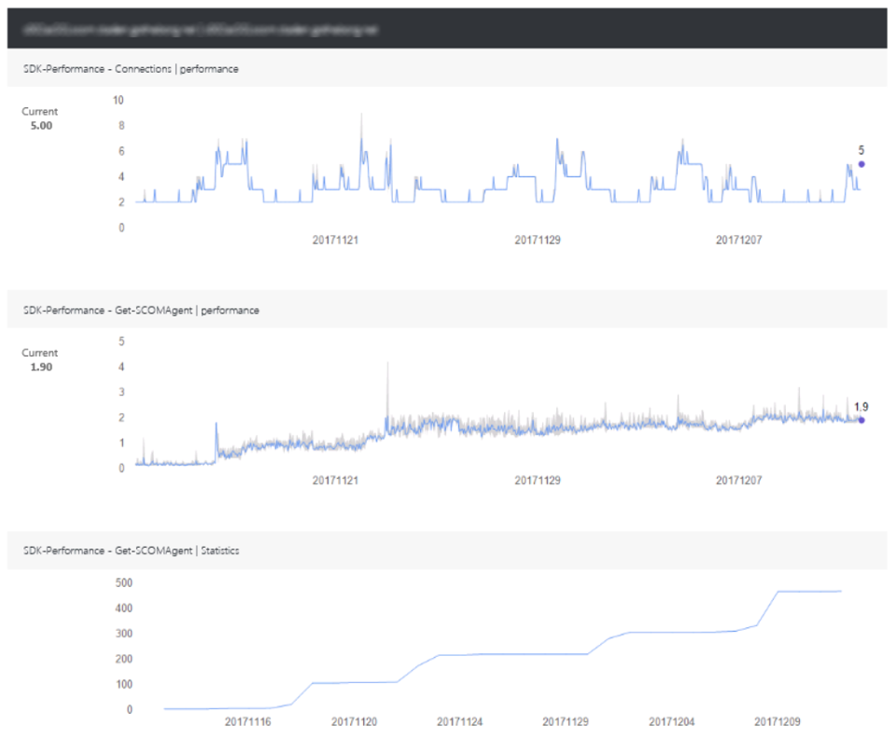Select the Current 5.00 value in Connections chart
Image resolution: width=896 pixels, height=753 pixels.
(40, 125)
